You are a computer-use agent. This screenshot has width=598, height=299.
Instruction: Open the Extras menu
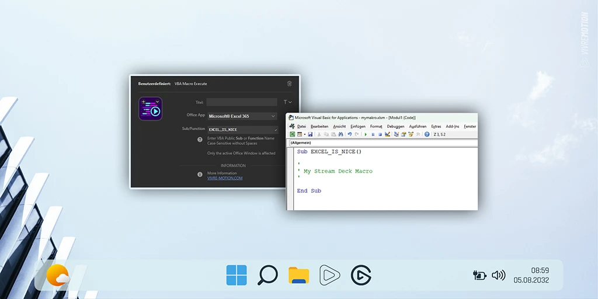436,126
